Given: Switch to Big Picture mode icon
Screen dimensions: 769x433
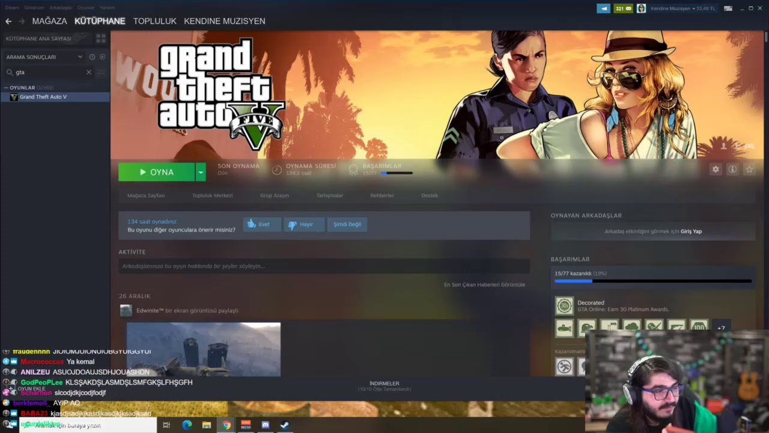Looking at the screenshot, I should point(728,8).
